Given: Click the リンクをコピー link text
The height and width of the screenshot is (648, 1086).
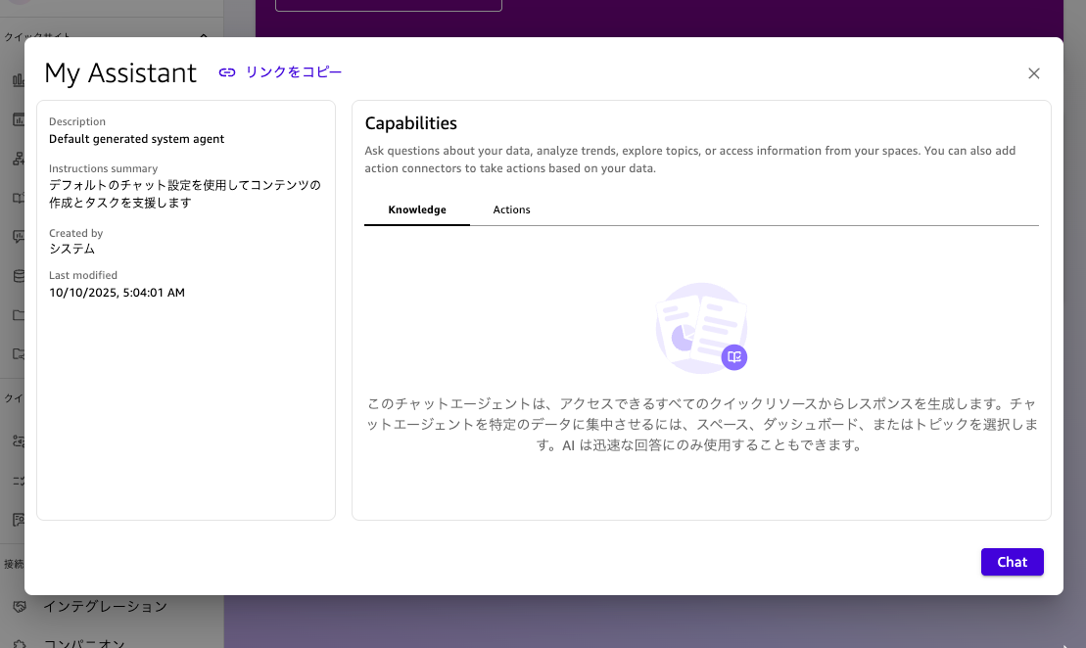Looking at the screenshot, I should point(294,72).
